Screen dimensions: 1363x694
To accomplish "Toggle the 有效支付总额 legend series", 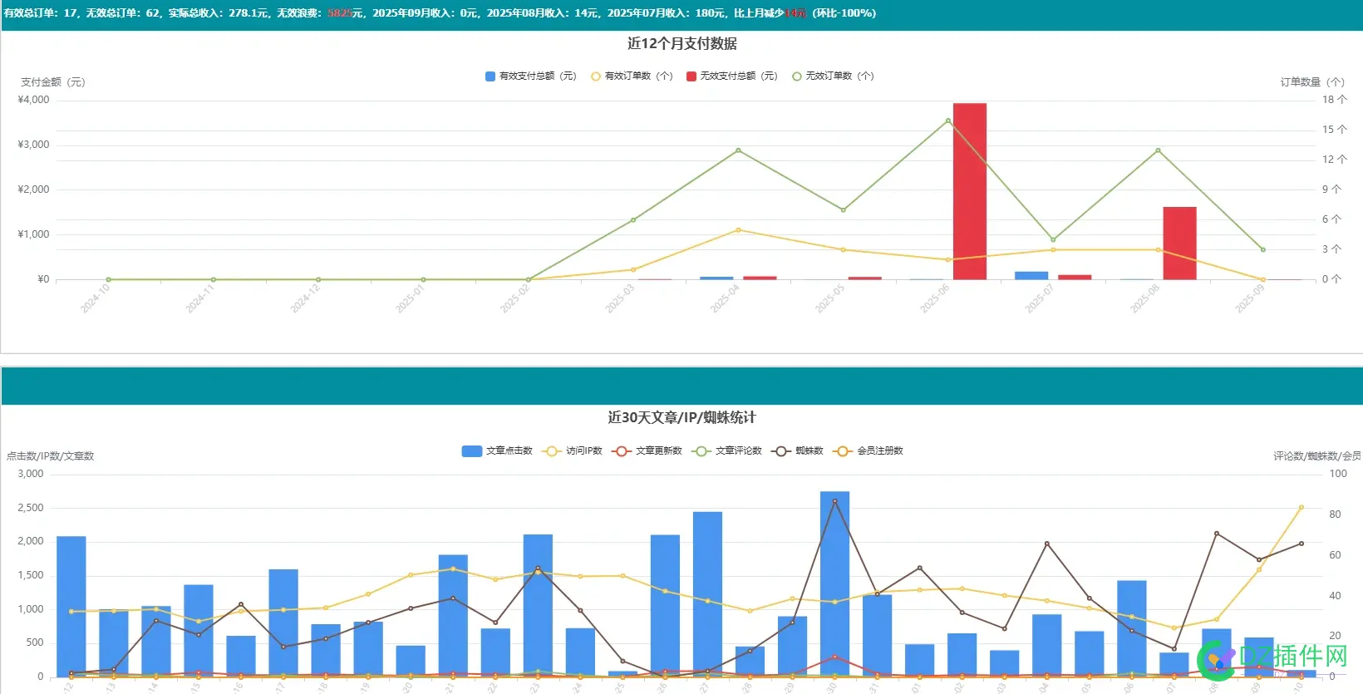I will coord(530,76).
